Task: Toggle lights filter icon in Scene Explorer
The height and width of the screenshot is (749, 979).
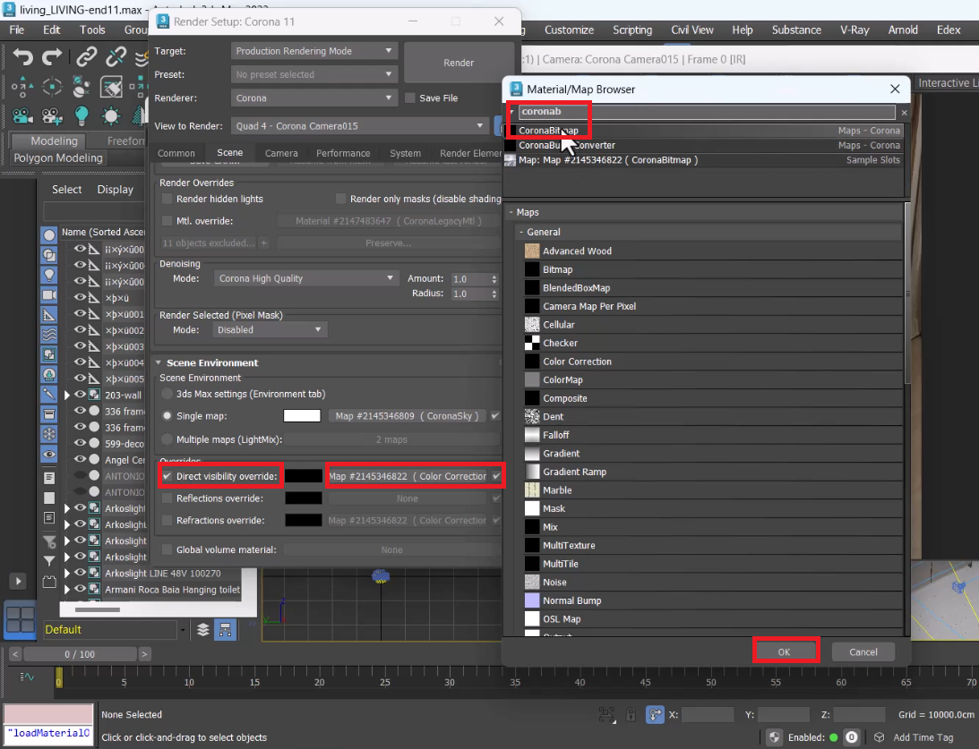Action: (48, 275)
